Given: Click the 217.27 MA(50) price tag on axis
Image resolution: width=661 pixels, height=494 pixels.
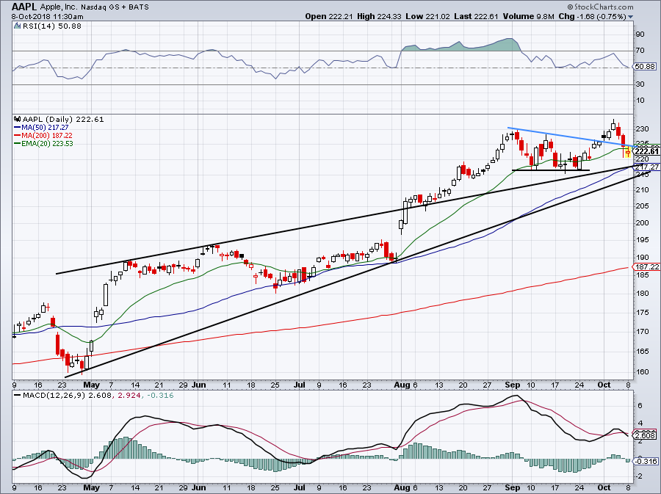Looking at the screenshot, I should coord(646,167).
